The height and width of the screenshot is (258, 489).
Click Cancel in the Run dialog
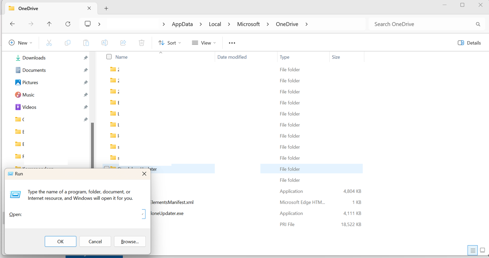[x=95, y=242]
